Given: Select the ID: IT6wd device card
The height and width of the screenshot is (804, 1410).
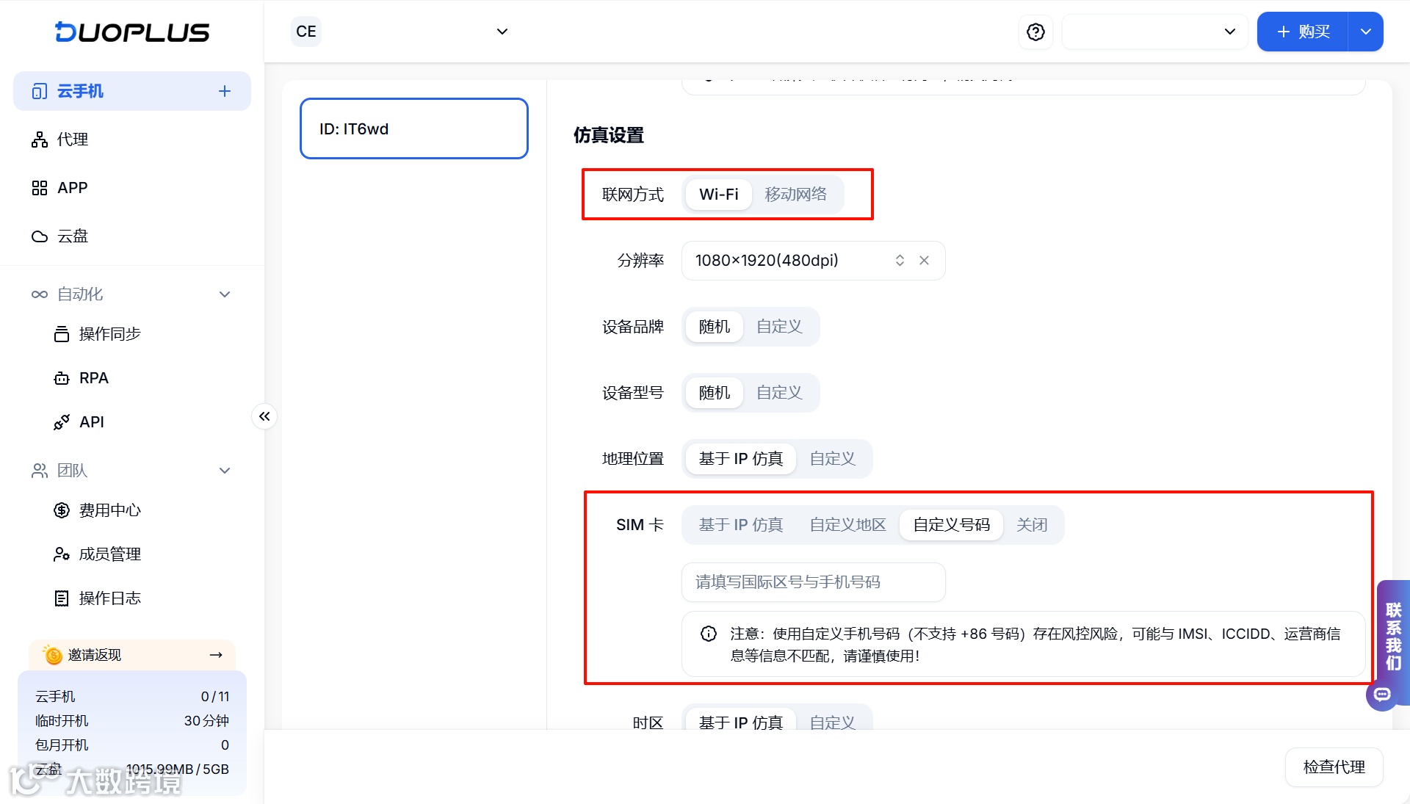Looking at the screenshot, I should 413,128.
